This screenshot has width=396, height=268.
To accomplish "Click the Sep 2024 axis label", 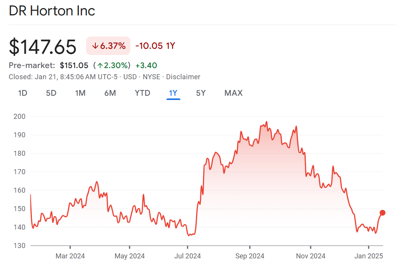I will coord(250,256).
